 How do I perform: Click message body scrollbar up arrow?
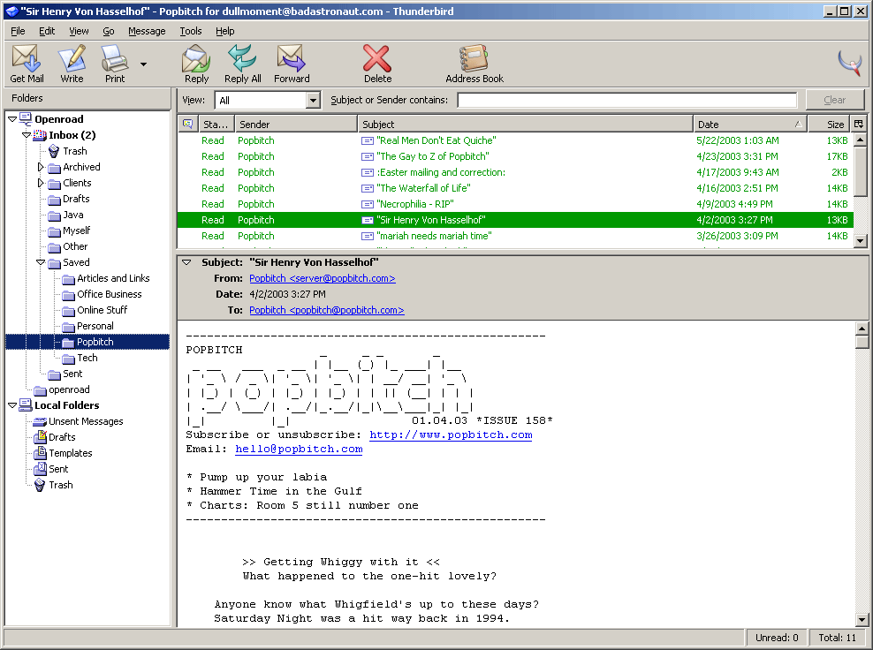point(862,328)
